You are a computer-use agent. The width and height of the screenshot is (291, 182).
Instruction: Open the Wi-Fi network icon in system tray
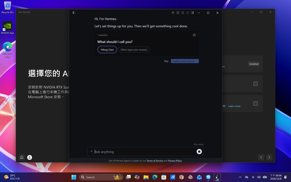coord(253,177)
